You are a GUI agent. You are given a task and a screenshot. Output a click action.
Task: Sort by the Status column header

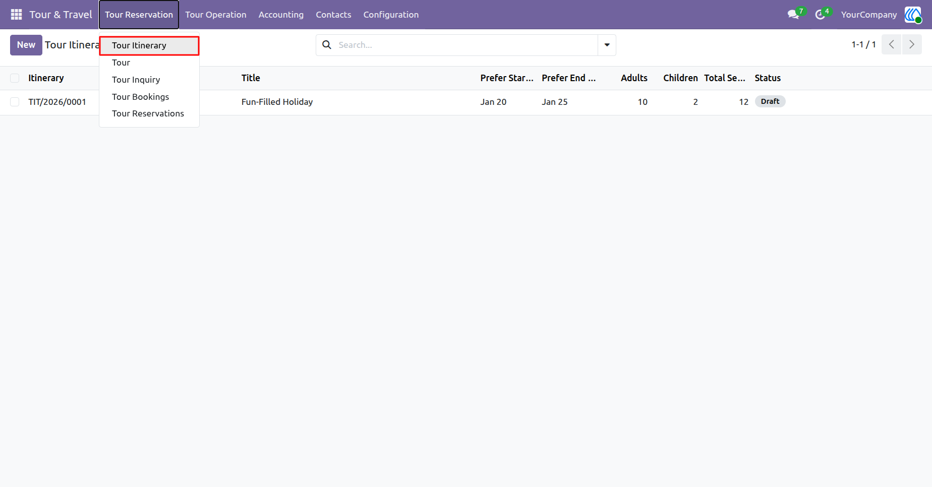pos(768,78)
